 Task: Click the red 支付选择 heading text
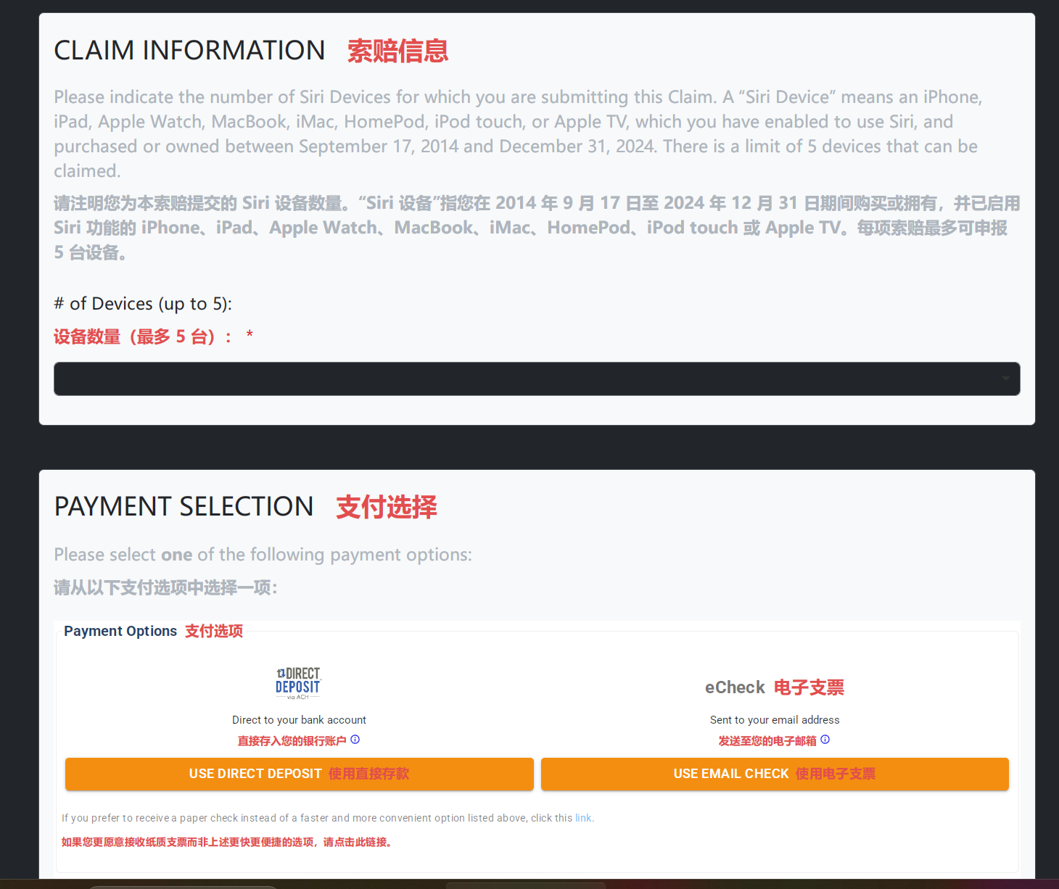click(387, 507)
